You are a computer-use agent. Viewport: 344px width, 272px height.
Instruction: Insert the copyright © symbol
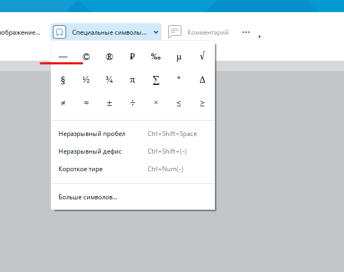(86, 56)
